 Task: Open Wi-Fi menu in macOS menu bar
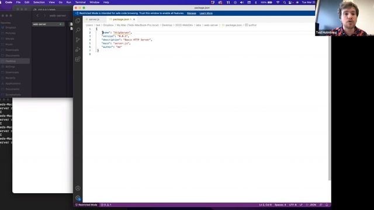pos(278,2)
